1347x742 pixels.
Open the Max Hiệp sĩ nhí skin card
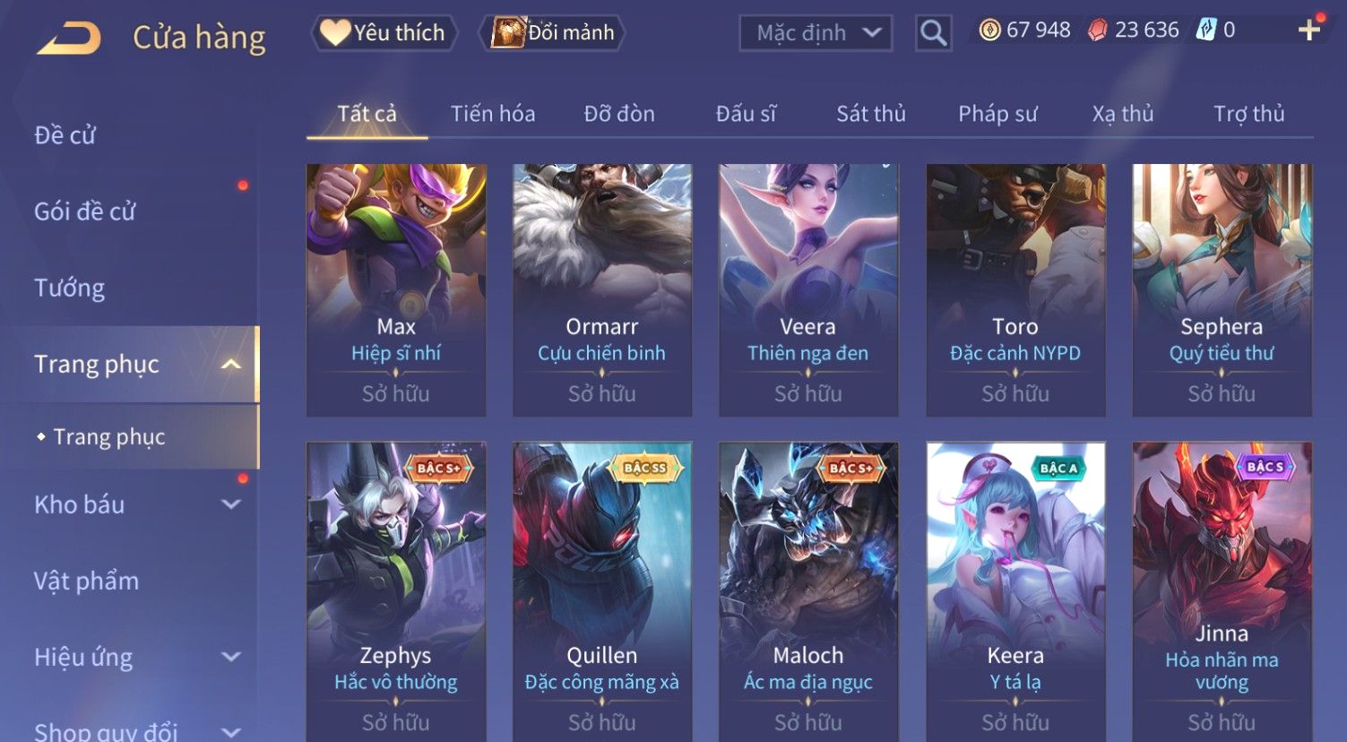point(396,289)
